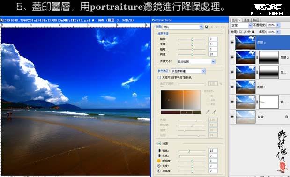The width and height of the screenshot is (290, 177).
Task: Adjust the Medium detail smoothing slider
Action: pyautogui.click(x=192, y=44)
